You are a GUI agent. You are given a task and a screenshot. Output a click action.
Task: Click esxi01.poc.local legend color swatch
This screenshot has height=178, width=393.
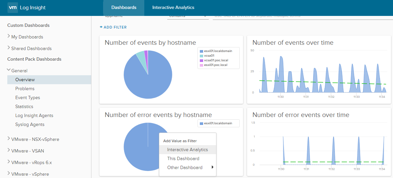(201, 65)
